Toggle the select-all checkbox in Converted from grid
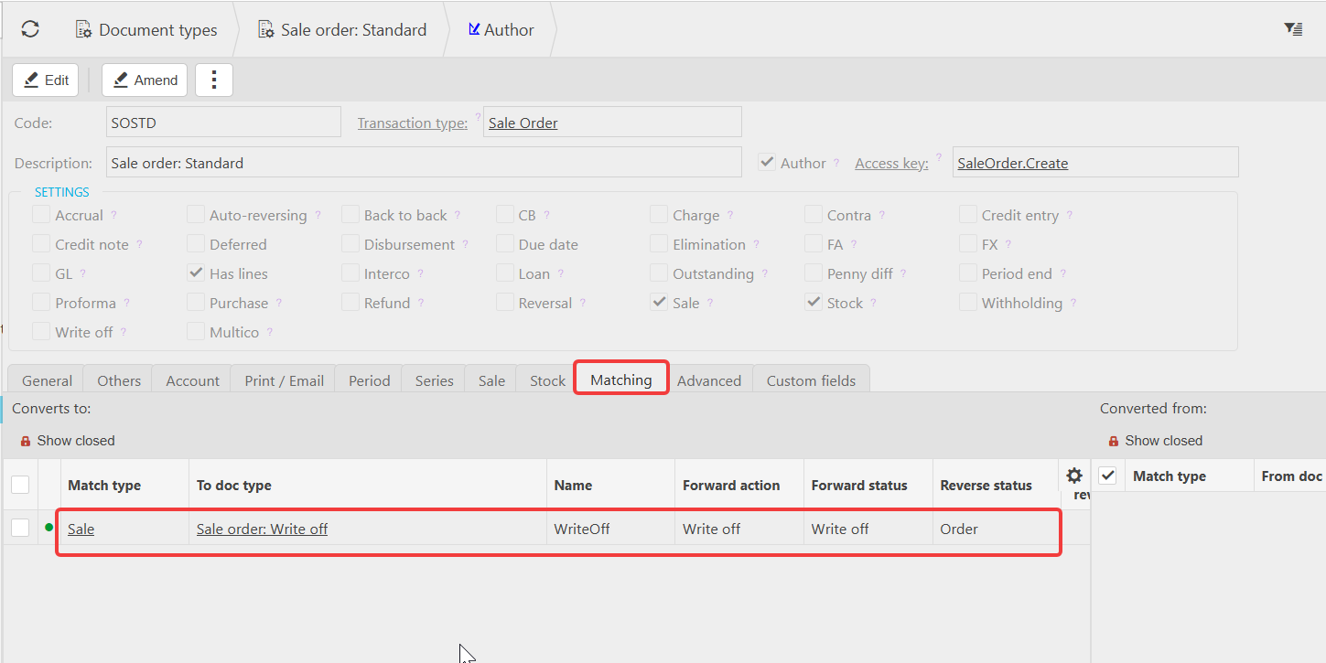The image size is (1326, 663). [1107, 476]
